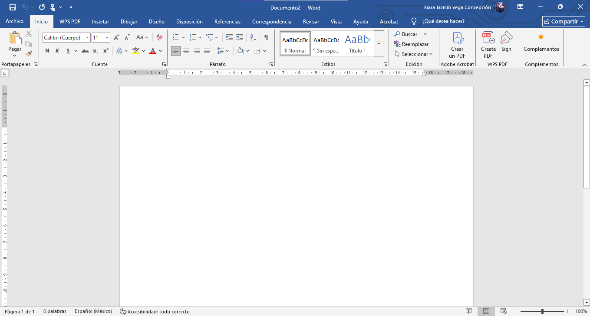Click the Sign pen icon

click(506, 42)
